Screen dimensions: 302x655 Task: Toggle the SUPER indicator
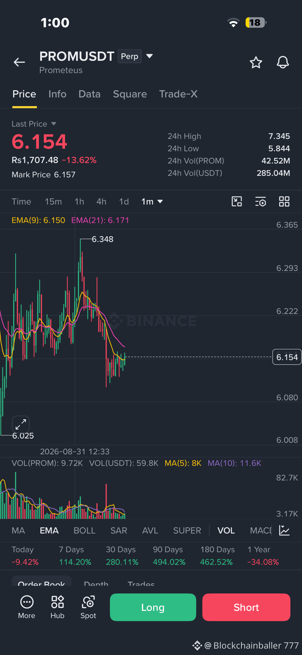click(x=187, y=531)
